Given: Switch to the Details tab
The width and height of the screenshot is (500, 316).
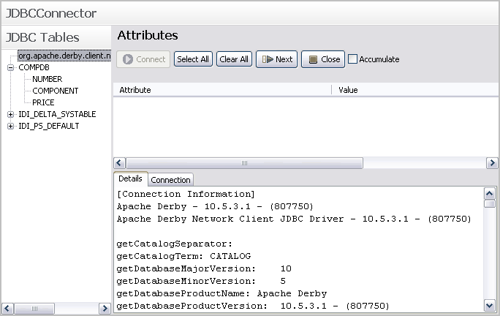Looking at the screenshot, I should [130, 178].
